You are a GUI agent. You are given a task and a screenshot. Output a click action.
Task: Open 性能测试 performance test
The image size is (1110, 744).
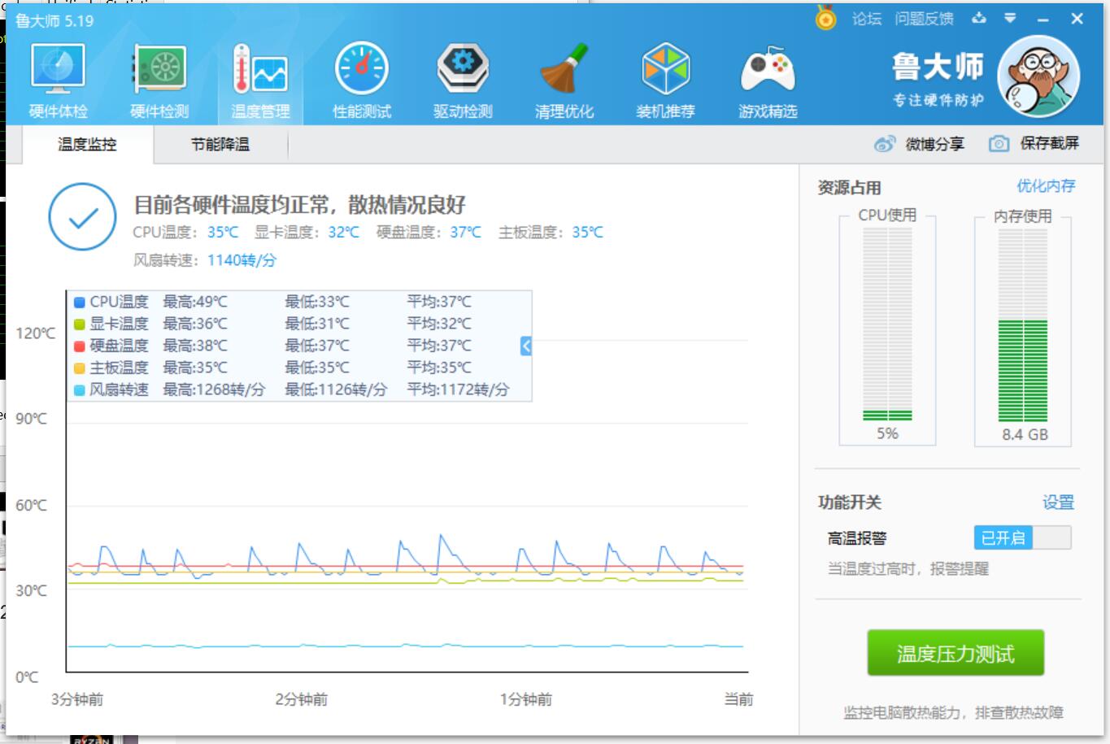(361, 77)
